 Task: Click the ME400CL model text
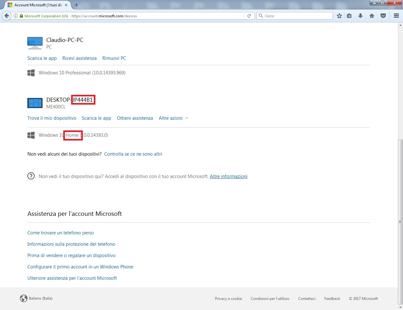pos(56,107)
